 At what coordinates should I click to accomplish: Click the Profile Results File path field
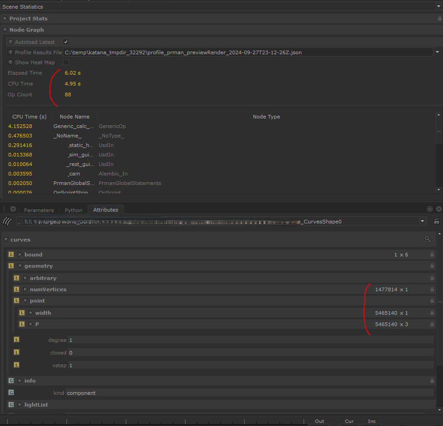click(x=248, y=52)
